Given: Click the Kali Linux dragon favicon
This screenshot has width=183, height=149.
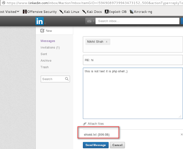Looking at the screenshot, I should pos(61,12).
